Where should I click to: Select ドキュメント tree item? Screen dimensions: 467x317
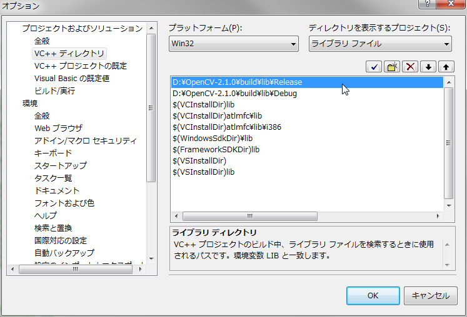[x=57, y=191]
